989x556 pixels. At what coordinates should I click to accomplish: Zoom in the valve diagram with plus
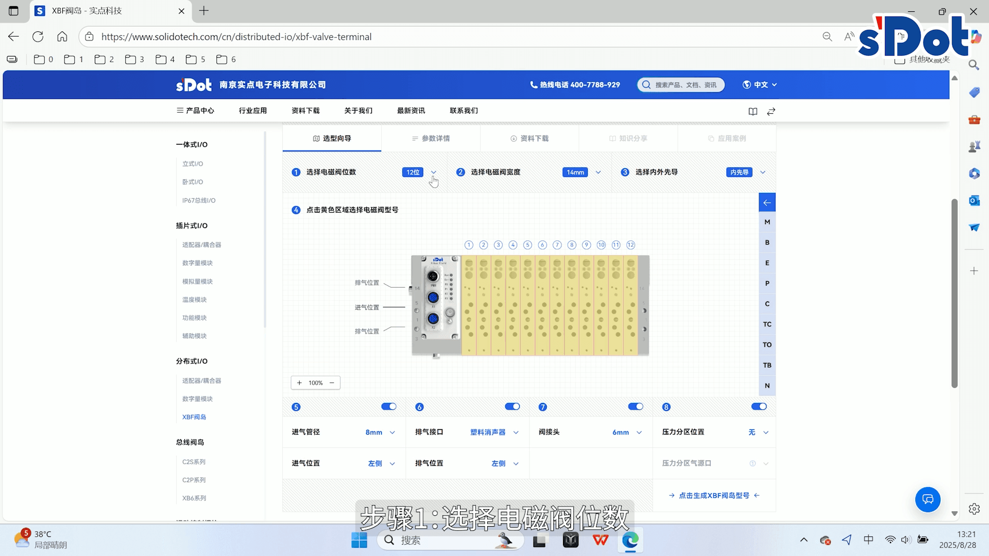pyautogui.click(x=299, y=383)
